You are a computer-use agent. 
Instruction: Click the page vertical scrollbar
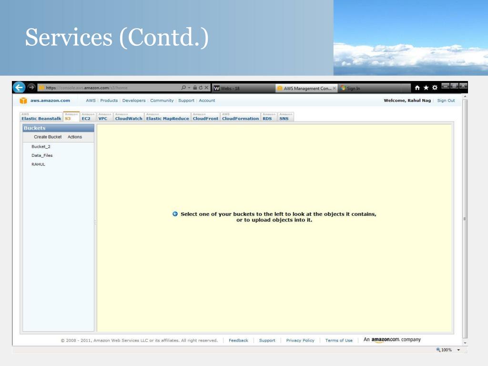[x=465, y=219]
